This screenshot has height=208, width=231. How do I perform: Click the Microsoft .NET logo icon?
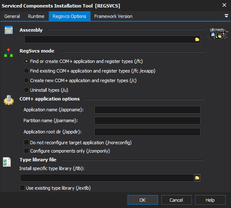pos(218,34)
